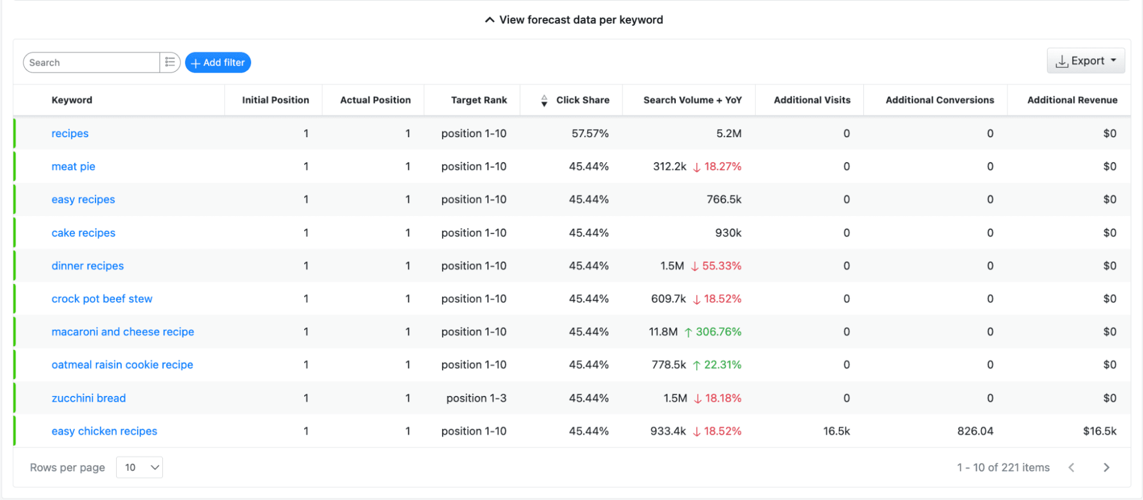Click the Target Rank column header
1143x500 pixels.
tap(479, 100)
